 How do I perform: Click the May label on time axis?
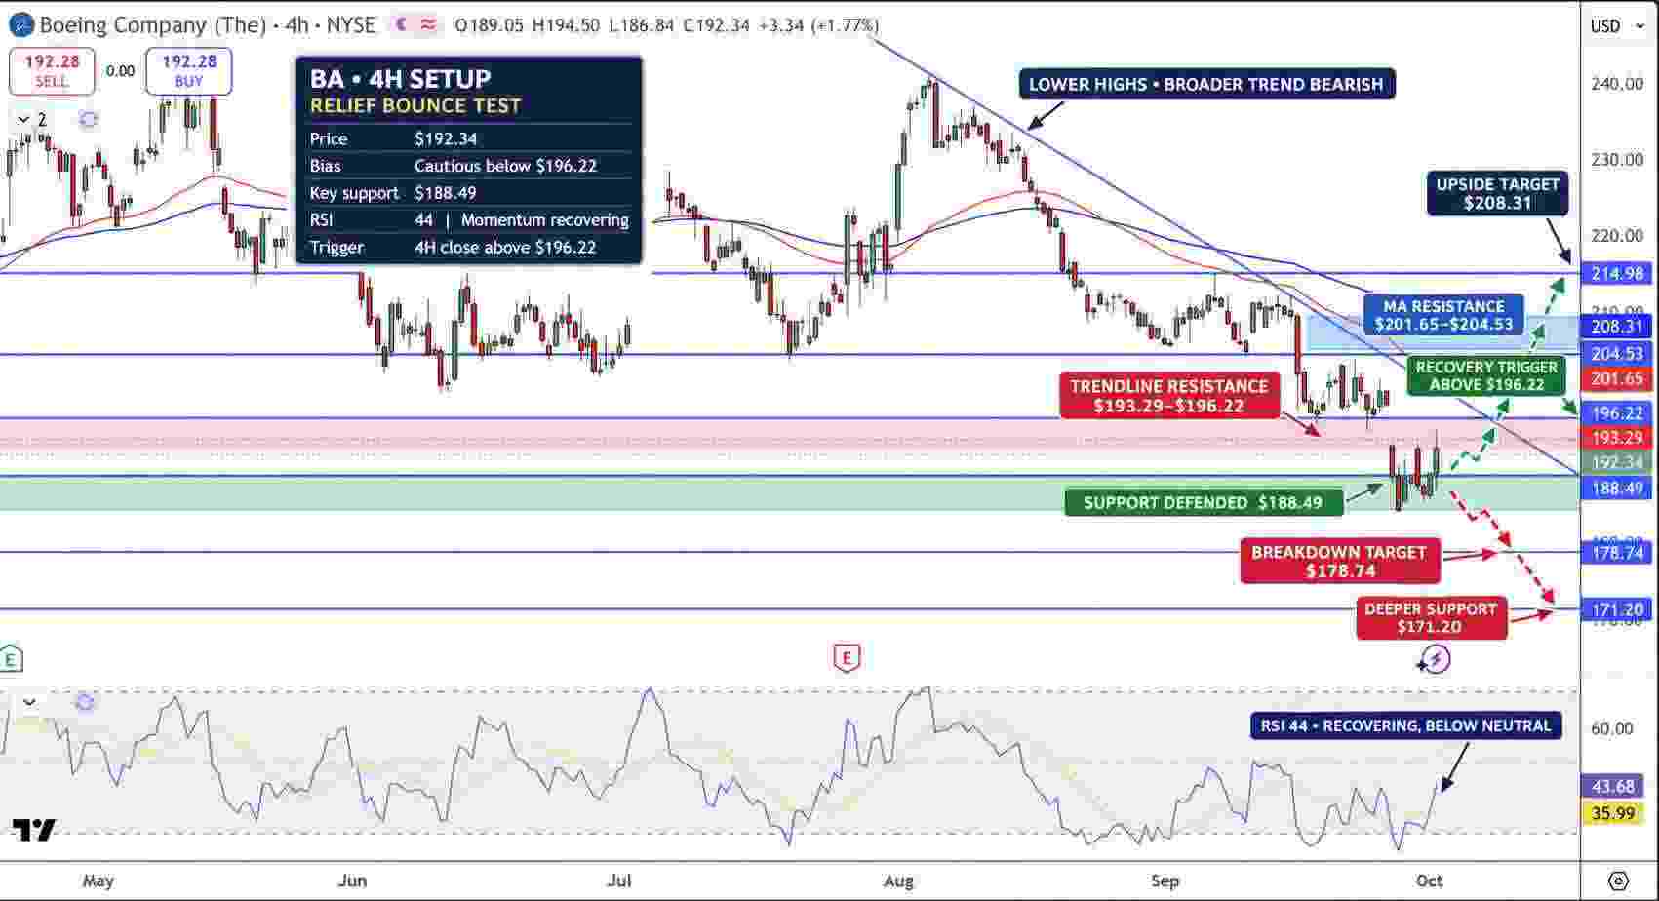click(99, 881)
